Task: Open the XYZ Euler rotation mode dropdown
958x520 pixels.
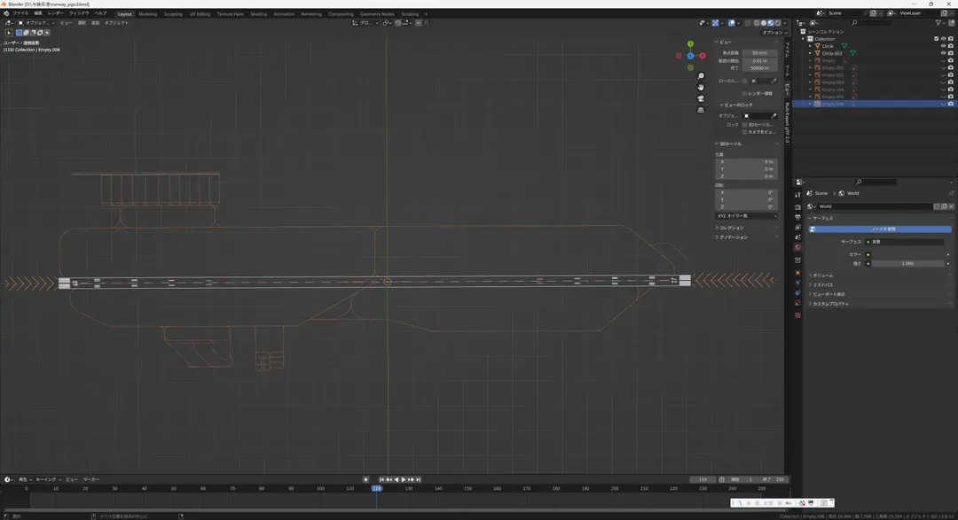Action: [747, 216]
